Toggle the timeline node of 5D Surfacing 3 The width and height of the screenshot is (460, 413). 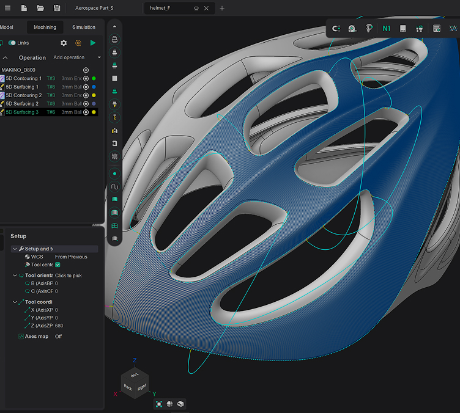86,112
